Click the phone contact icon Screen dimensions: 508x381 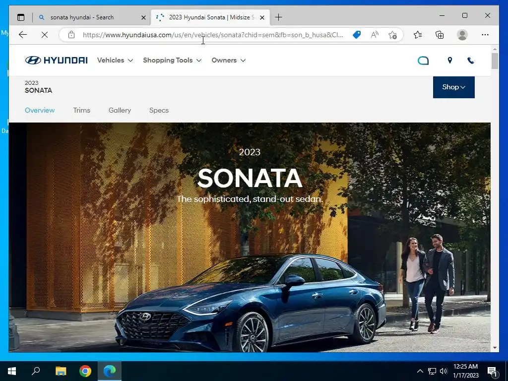click(471, 60)
